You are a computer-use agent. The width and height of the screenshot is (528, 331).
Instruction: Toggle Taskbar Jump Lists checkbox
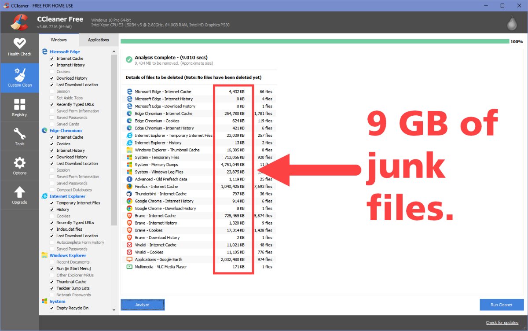tap(52, 288)
